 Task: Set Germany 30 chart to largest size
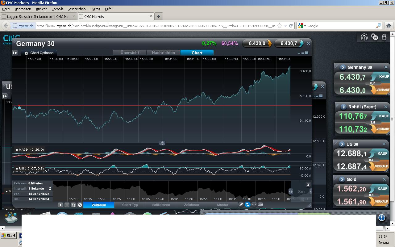point(306,53)
